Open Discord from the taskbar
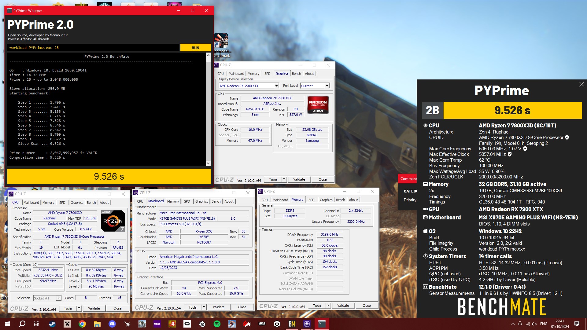 112,324
